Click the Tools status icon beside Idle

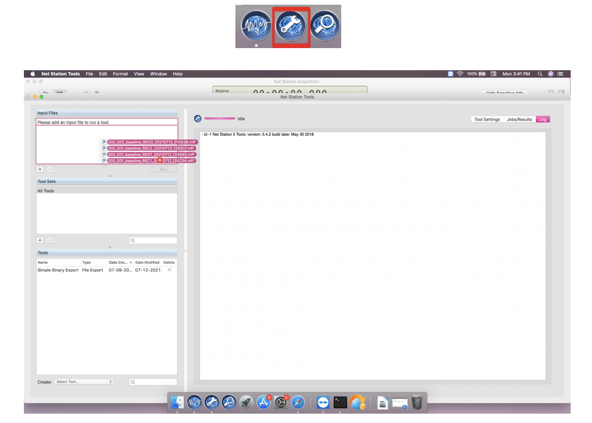tap(197, 119)
